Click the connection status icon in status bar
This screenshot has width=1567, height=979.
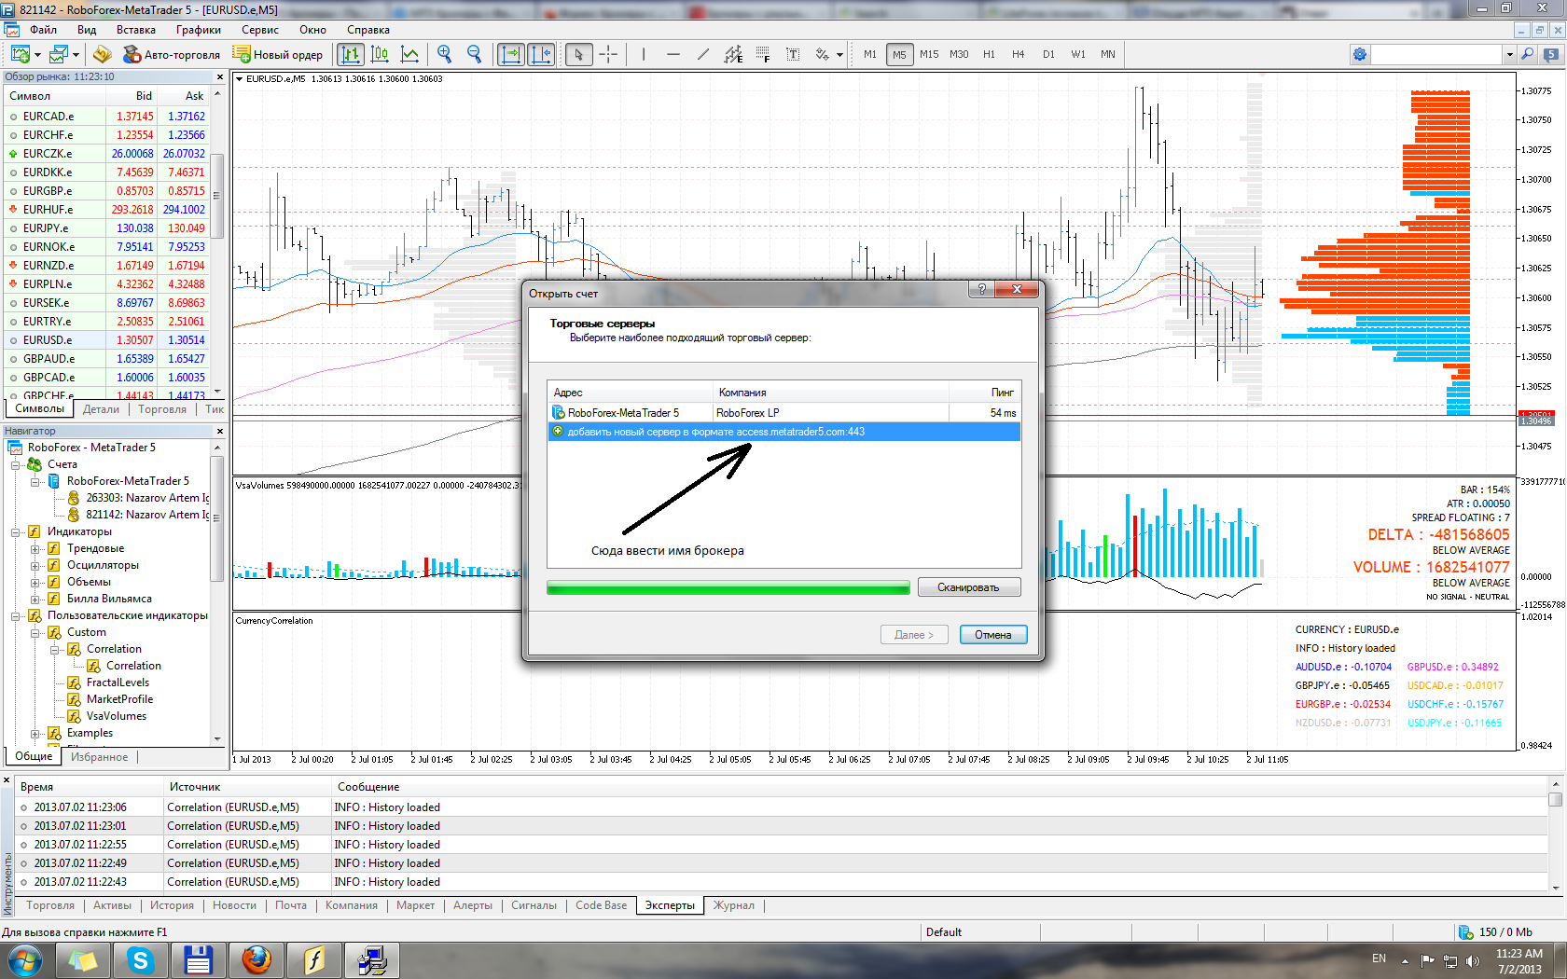(1465, 931)
